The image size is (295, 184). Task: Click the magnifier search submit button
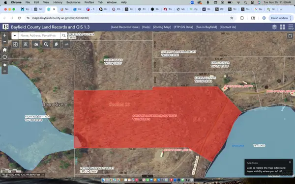tap(64, 35)
